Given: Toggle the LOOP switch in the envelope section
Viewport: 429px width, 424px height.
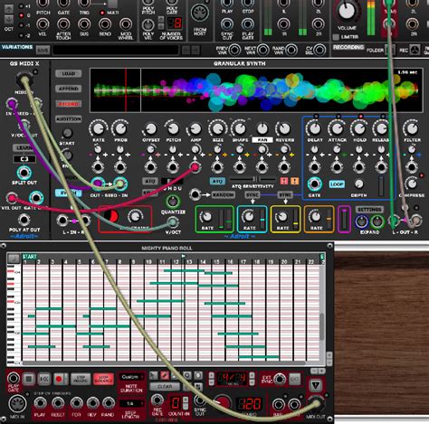Looking at the screenshot, I should (x=337, y=184).
